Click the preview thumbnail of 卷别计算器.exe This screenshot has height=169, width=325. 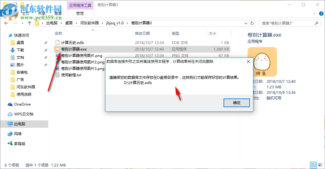click(262, 62)
